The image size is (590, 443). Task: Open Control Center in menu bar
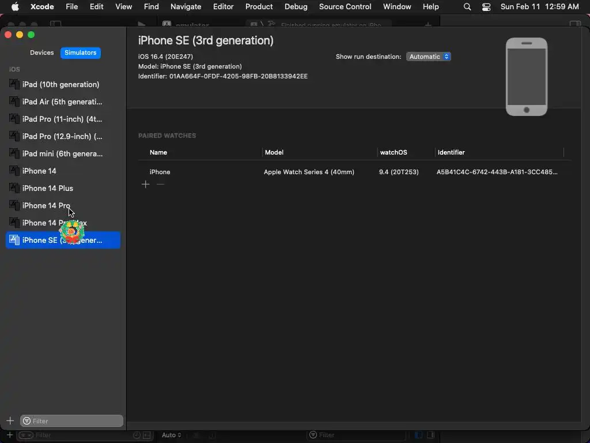[486, 6]
